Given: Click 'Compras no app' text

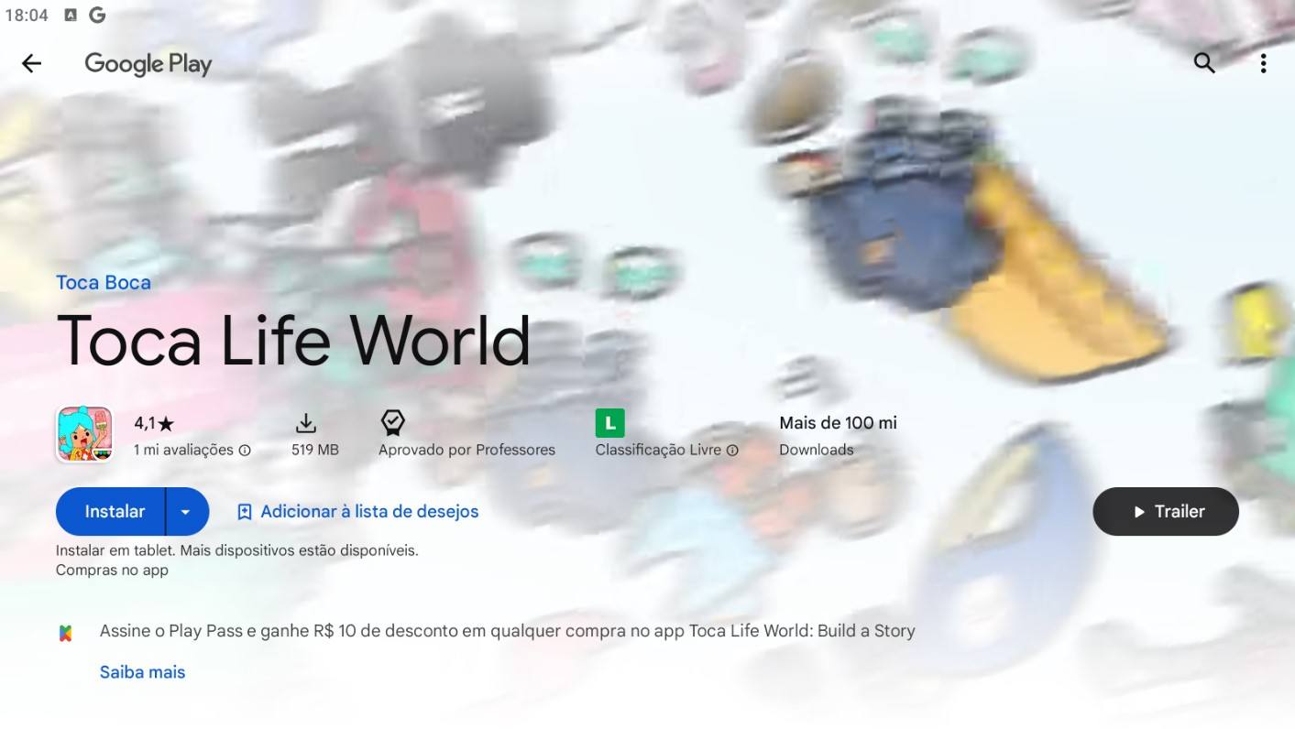Looking at the screenshot, I should click(112, 570).
